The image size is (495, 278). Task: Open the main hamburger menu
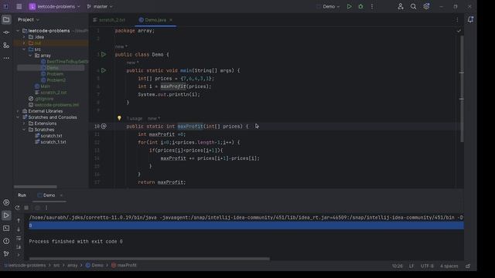(19, 6)
